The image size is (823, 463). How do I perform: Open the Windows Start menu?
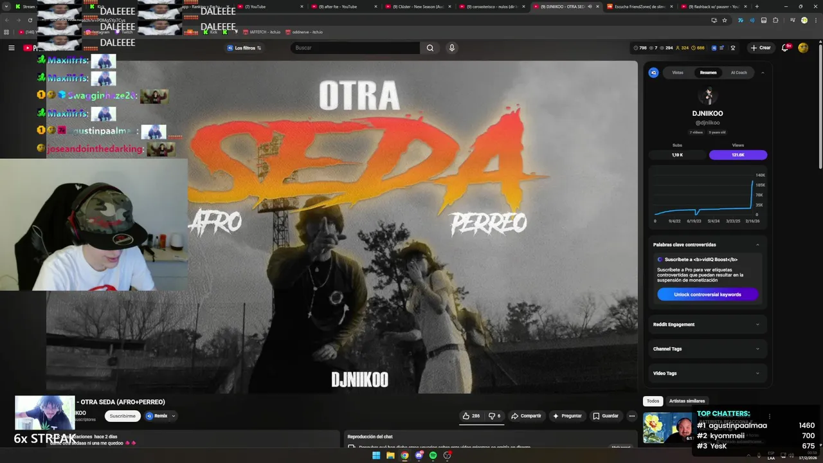376,455
